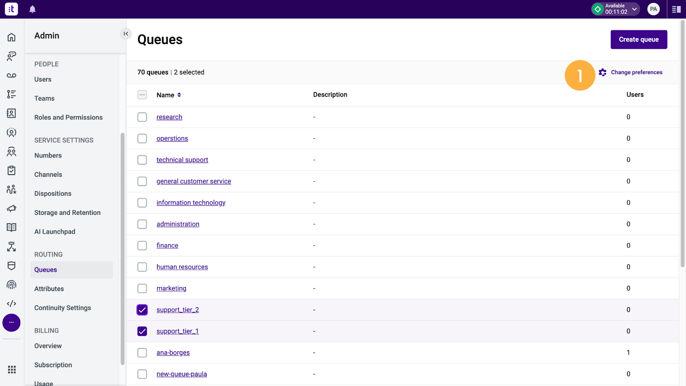Screen dimensions: 686x386
Task: Open the technical support queue link
Action: click(182, 160)
